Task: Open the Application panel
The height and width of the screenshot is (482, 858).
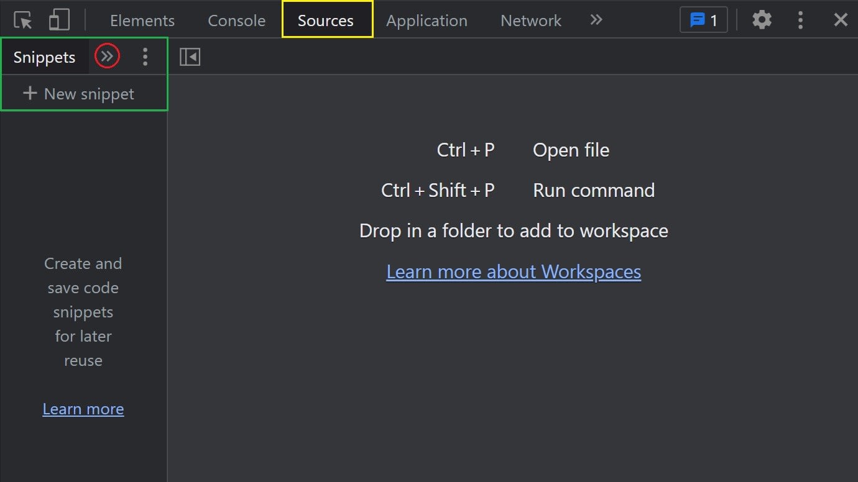Action: 427,20
